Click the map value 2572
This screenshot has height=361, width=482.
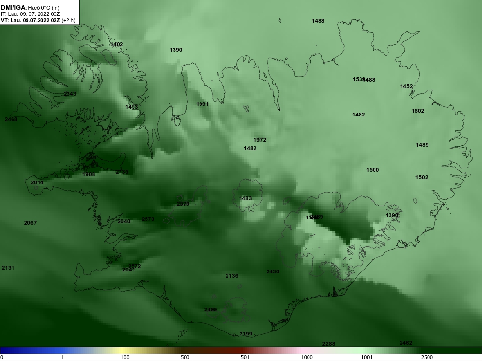(135, 266)
